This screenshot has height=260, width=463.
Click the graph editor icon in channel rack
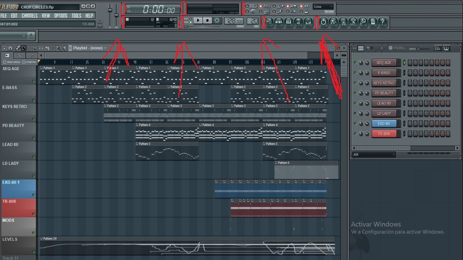pos(438,49)
